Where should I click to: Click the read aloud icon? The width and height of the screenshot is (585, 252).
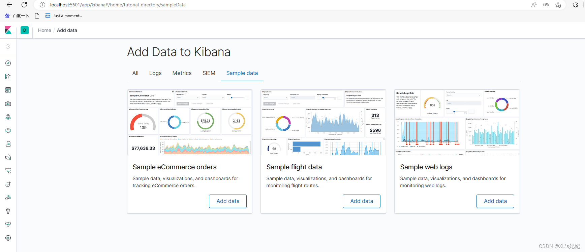[x=534, y=5]
